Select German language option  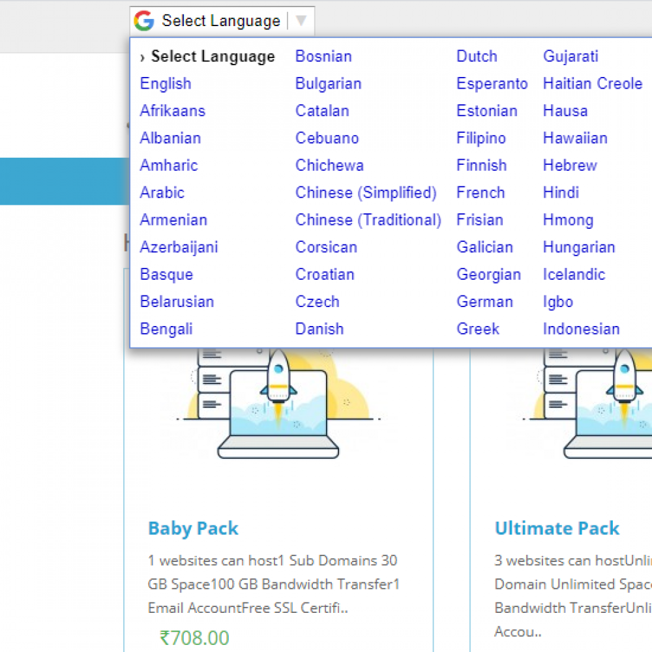(x=485, y=301)
